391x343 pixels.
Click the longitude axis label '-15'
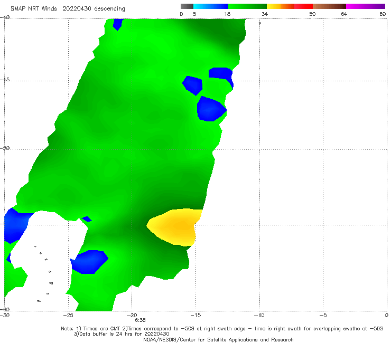click(196, 315)
